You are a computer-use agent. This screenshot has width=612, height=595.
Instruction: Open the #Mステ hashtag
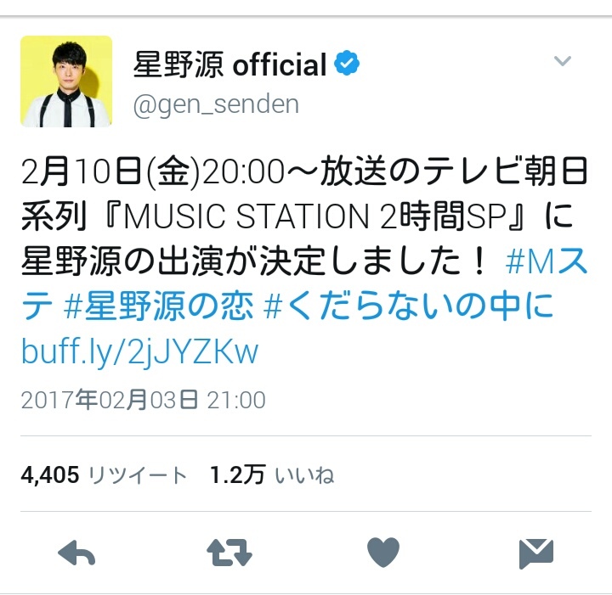pyautogui.click(x=547, y=261)
